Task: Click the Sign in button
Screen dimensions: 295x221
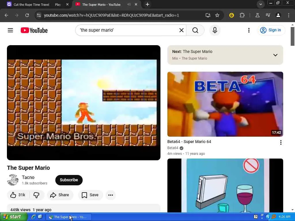Action: (271, 30)
